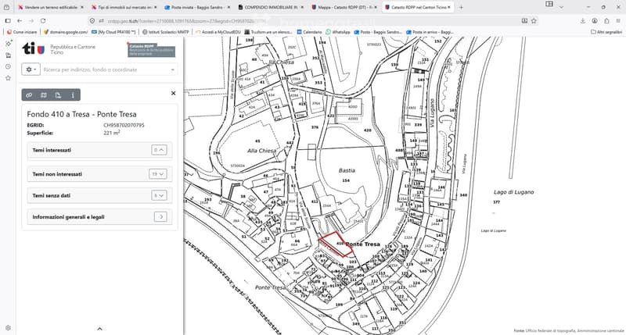Open the gear settings dropdown beside the search

[31, 69]
